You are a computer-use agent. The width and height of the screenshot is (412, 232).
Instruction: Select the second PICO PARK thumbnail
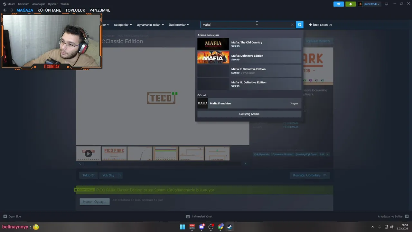114,154
